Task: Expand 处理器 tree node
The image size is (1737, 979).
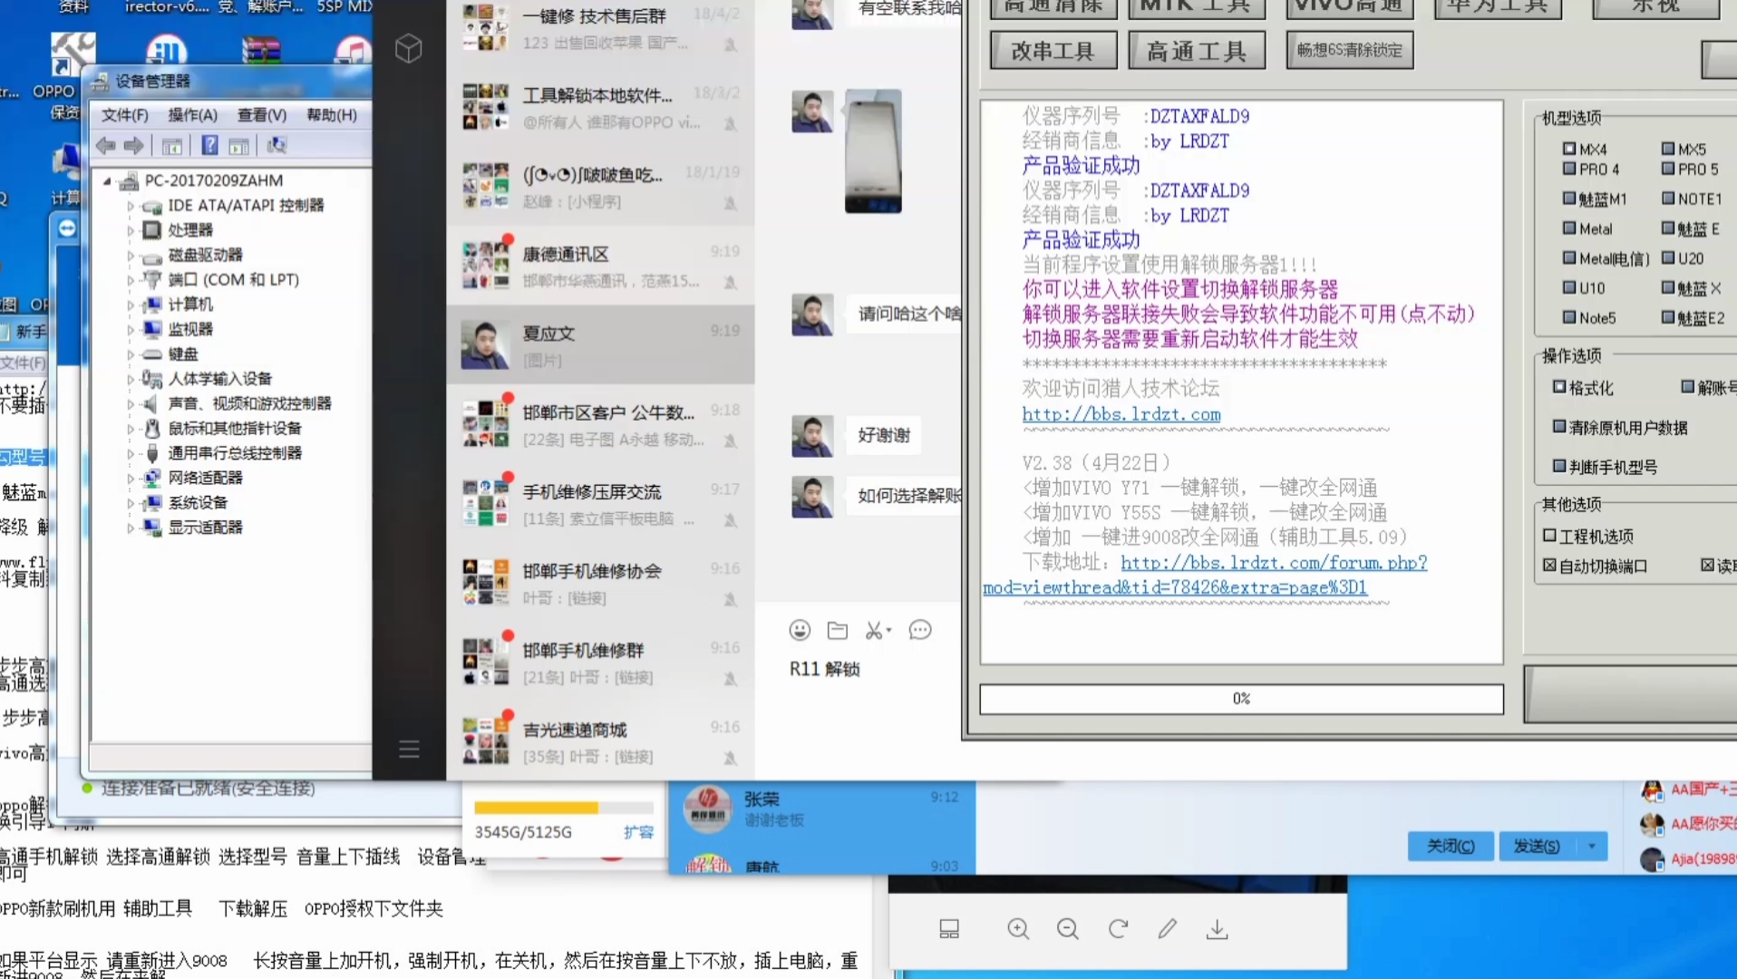Action: coord(130,230)
